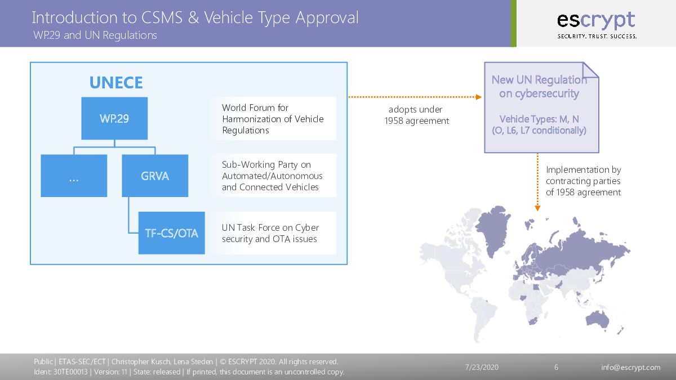676x380 pixels.
Task: Click the 'Implementation by contracting parties' text
Action: [x=584, y=181]
